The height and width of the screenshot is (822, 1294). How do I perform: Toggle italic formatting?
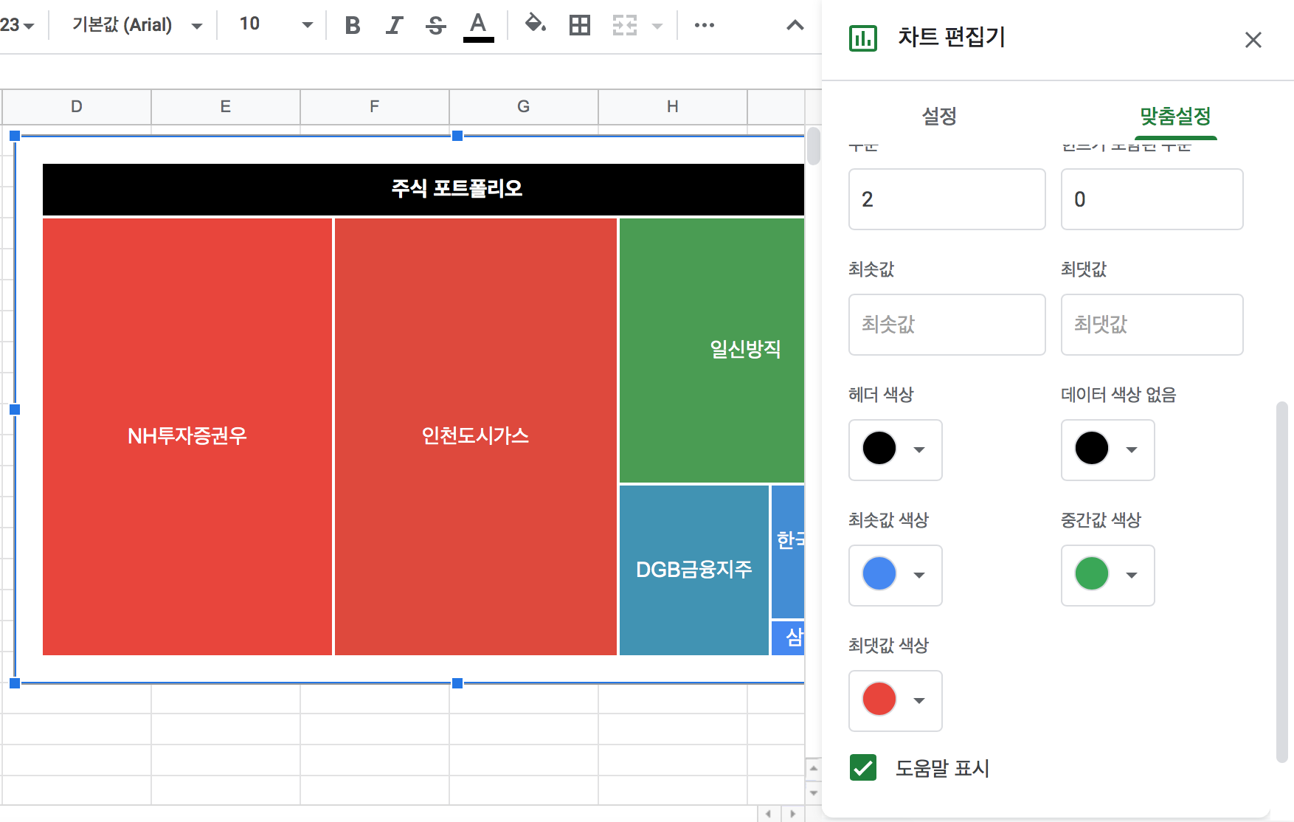(x=395, y=25)
